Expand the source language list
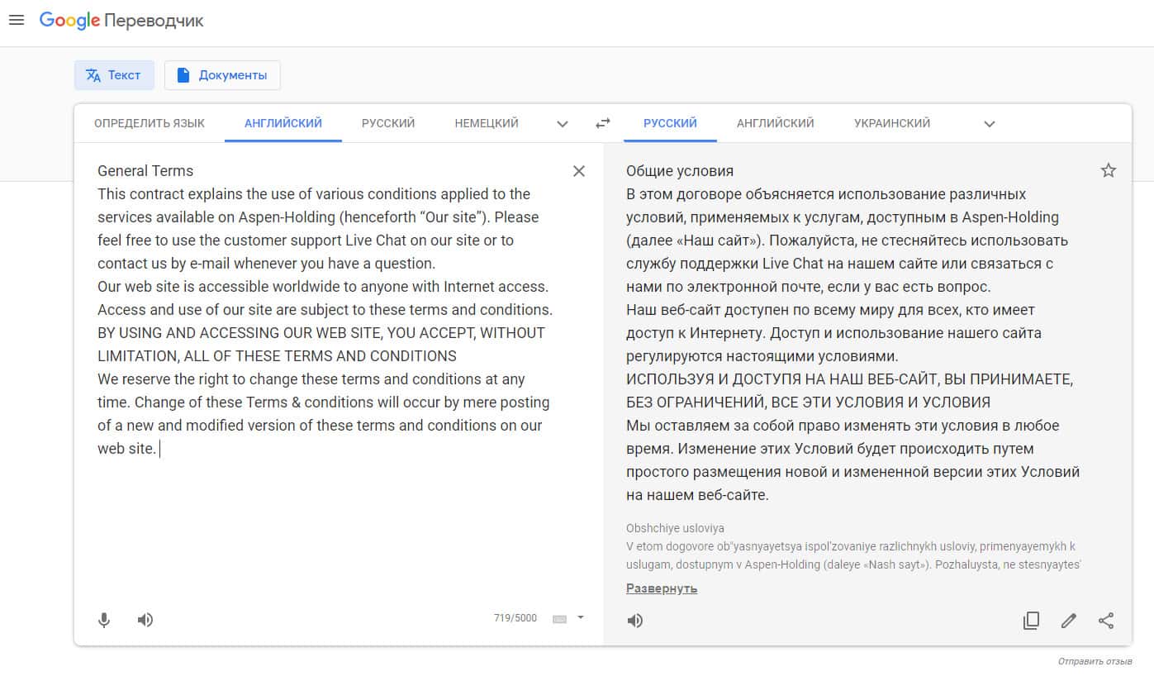 (x=563, y=124)
